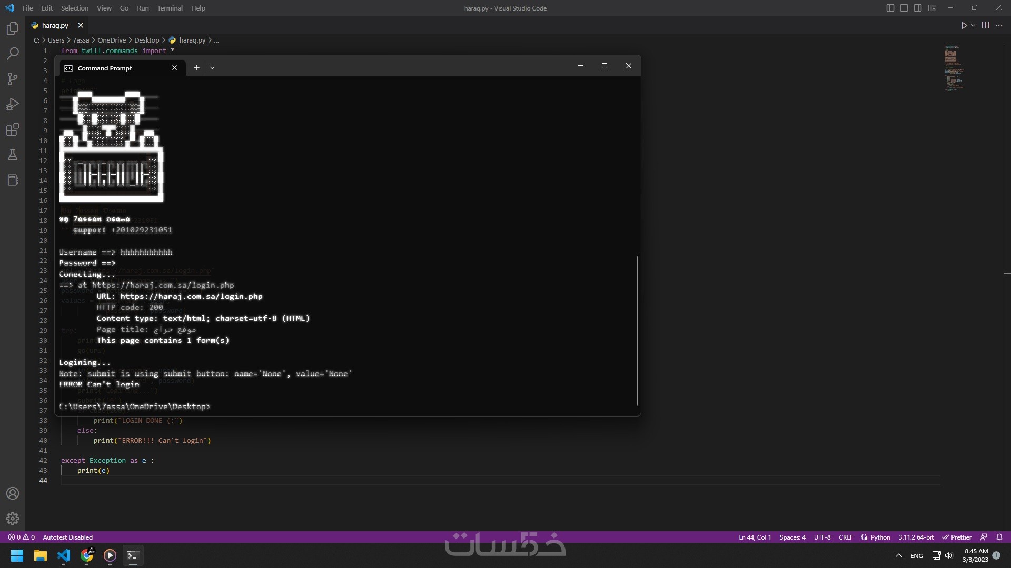Switch to the harag.py editor tab
Image resolution: width=1011 pixels, height=568 pixels.
(55, 25)
